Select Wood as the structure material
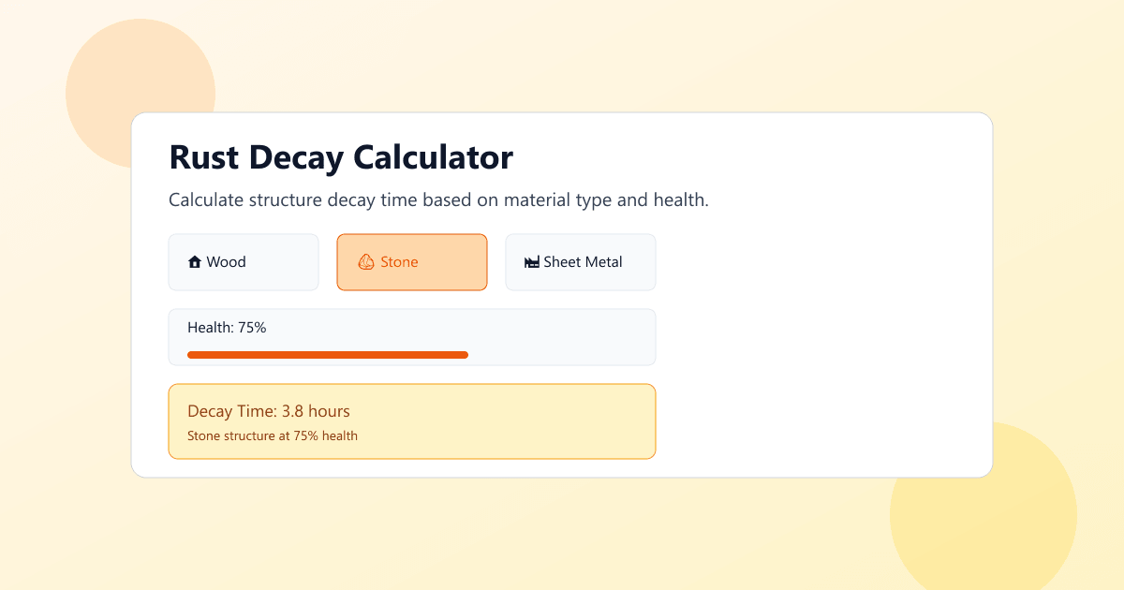Viewport: 1124px width, 590px height. (x=244, y=262)
